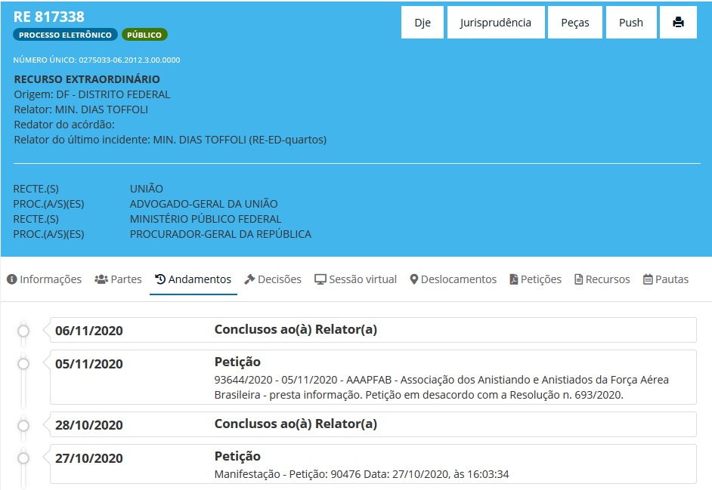
Task: Click the document icon beside Recursos
Action: pos(578,279)
